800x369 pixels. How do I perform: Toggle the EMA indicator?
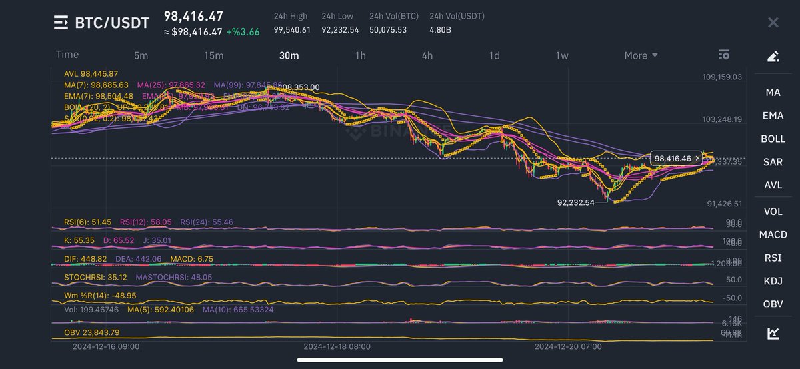click(x=773, y=116)
